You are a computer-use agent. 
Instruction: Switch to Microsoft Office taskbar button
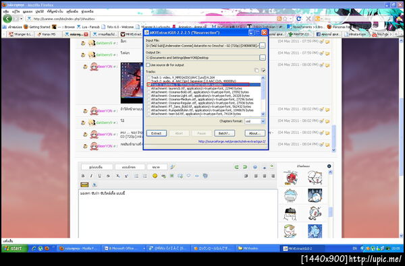pyautogui.click(x=124, y=248)
